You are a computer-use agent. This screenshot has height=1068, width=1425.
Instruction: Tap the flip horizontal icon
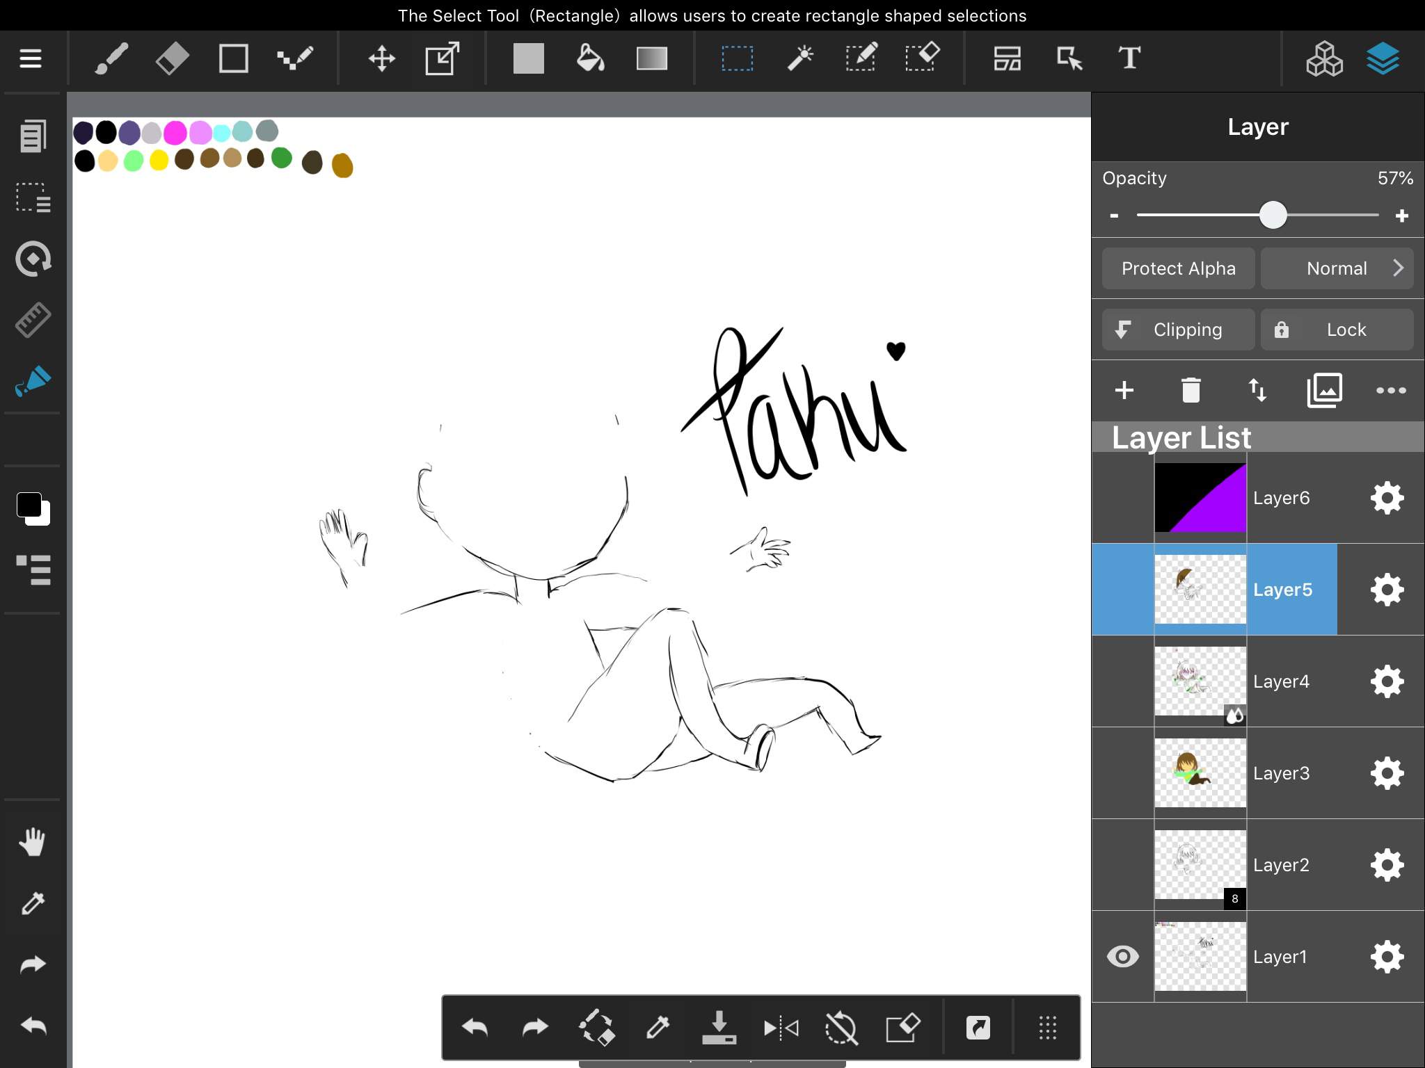pos(781,1028)
